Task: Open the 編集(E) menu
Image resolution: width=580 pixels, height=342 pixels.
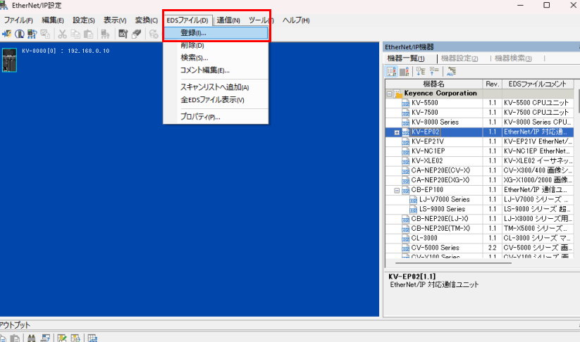Action: coord(53,20)
